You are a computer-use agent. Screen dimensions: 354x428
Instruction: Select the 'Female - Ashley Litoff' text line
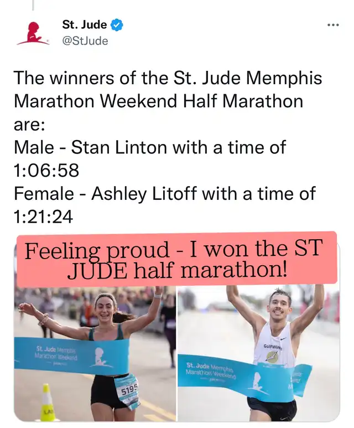(165, 194)
